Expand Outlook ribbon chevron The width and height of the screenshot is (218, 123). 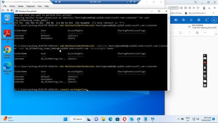216,34
